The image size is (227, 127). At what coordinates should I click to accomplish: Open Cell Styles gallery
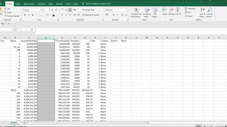point(155,13)
